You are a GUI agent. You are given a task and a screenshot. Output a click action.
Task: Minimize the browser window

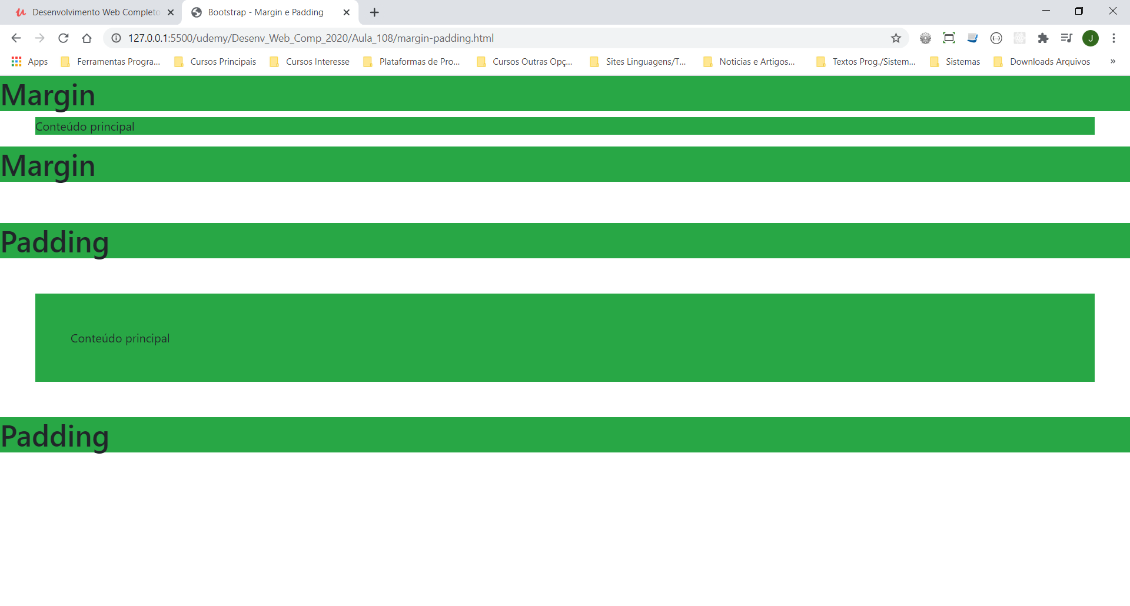coord(1046,11)
